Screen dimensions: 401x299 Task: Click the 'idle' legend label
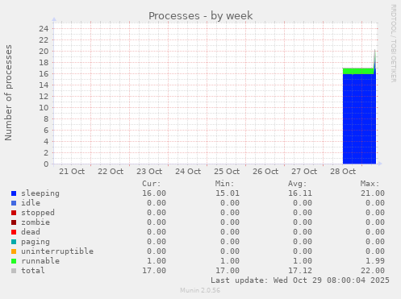click(31, 203)
